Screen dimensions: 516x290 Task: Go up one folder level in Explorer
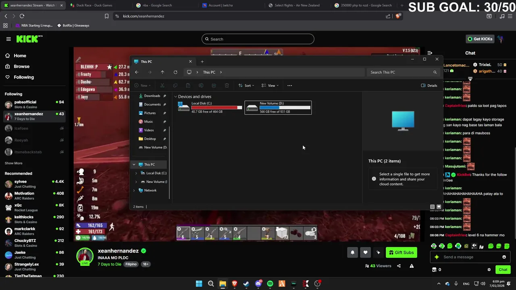coord(162,72)
